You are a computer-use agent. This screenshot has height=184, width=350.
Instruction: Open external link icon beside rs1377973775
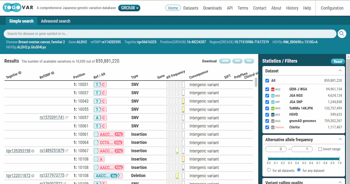click(67, 176)
